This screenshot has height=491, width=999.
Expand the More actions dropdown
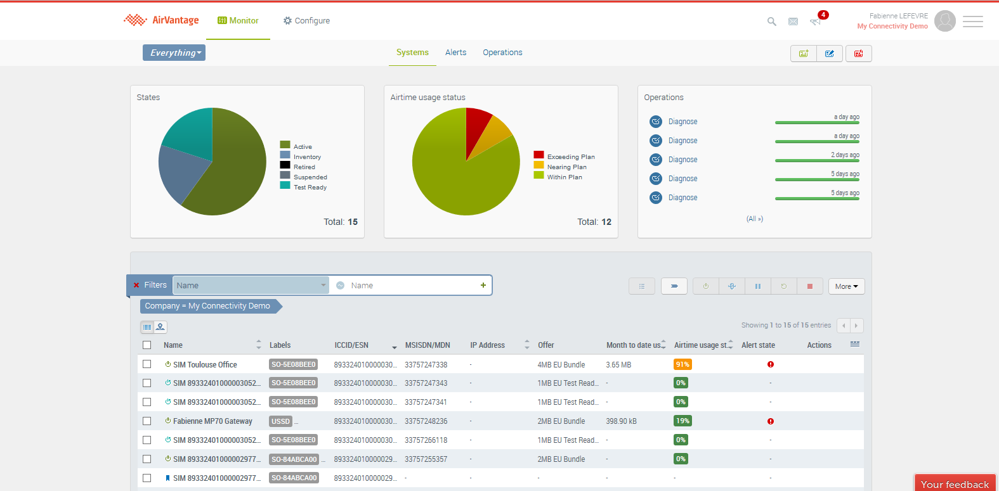point(846,286)
